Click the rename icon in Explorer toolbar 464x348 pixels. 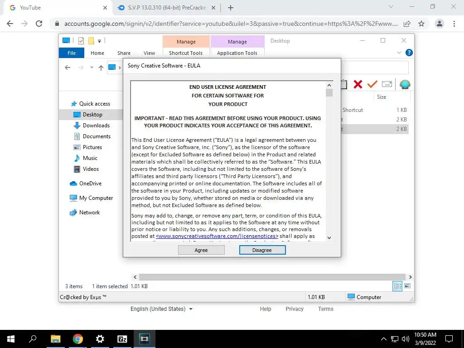click(x=387, y=84)
